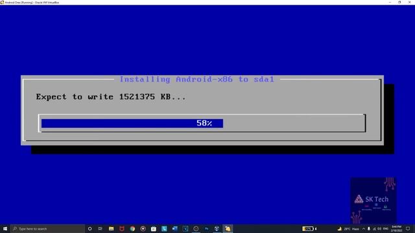Open Cortana circle icon on taskbar
Viewport: 415px width, 233px height.
[x=89, y=228]
